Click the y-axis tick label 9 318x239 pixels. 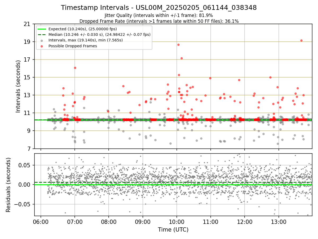28,131
